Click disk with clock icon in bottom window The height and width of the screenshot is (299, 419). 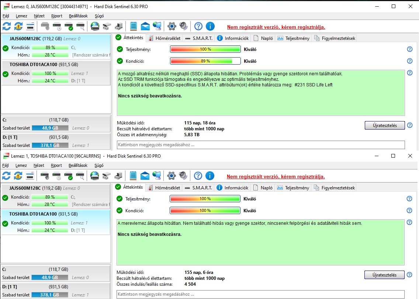click(x=57, y=176)
